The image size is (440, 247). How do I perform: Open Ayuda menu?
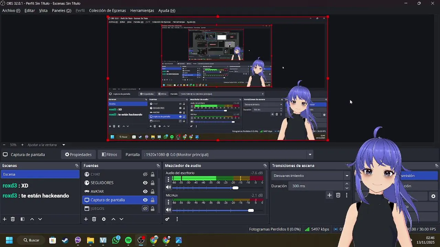pyautogui.click(x=167, y=11)
